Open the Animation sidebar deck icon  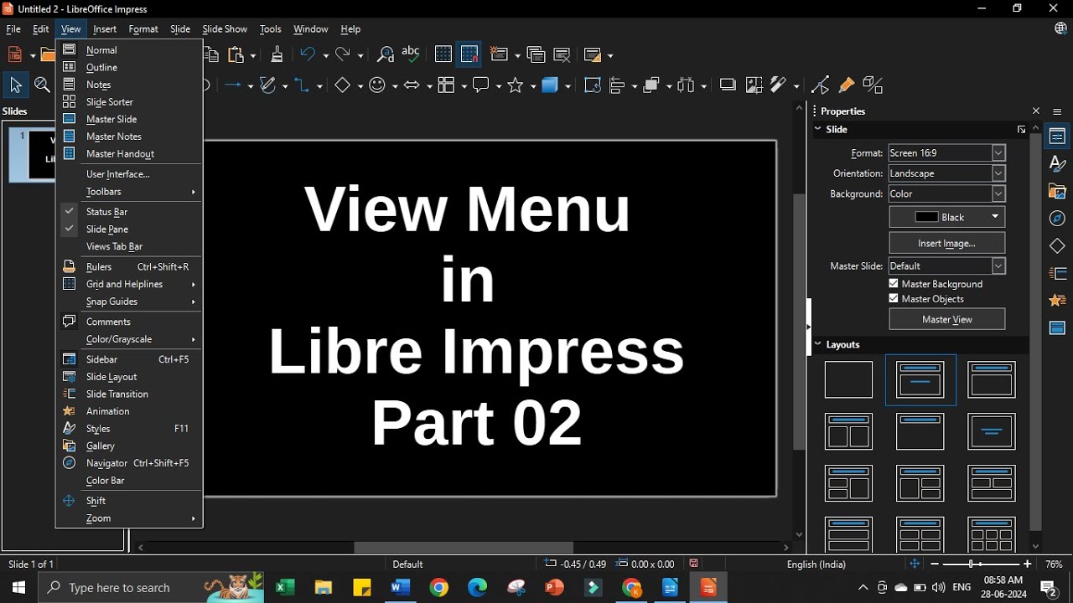(x=1058, y=301)
